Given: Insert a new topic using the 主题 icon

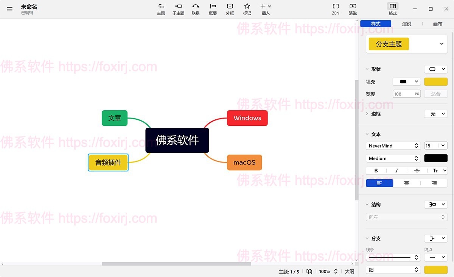Looking at the screenshot, I should (x=161, y=9).
